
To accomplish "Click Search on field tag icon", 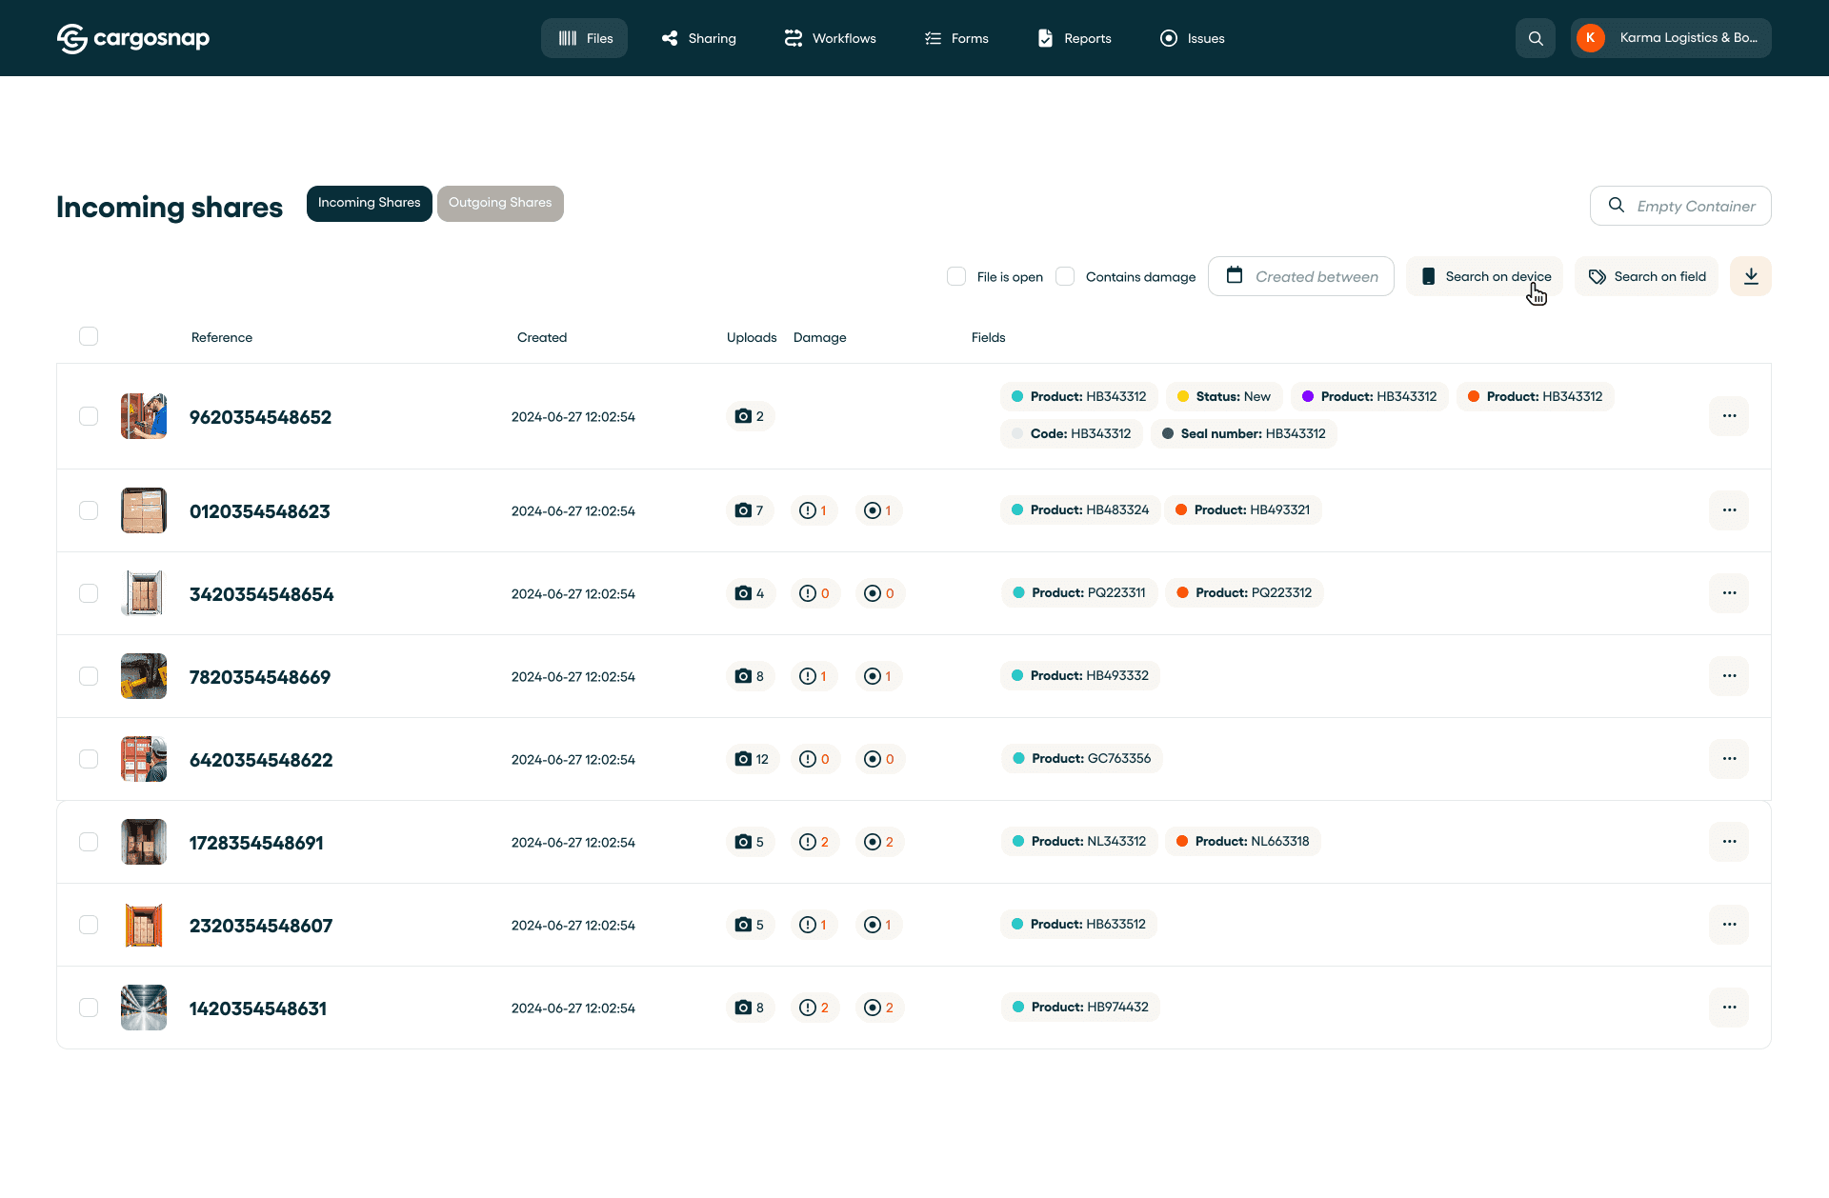I will [x=1598, y=276].
